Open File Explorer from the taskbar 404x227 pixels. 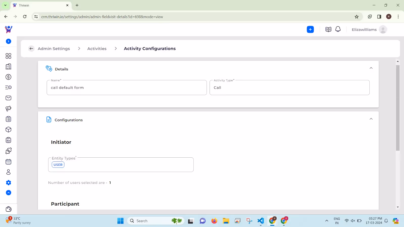click(x=226, y=221)
